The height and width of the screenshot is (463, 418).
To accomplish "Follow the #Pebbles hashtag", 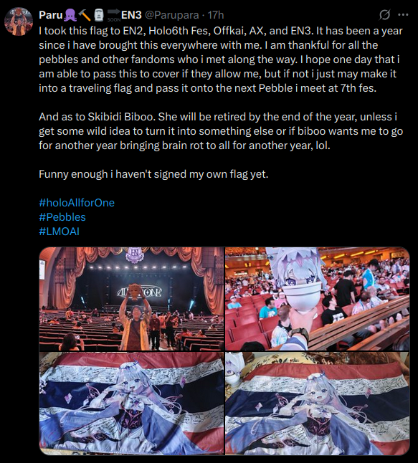I will 62,217.
